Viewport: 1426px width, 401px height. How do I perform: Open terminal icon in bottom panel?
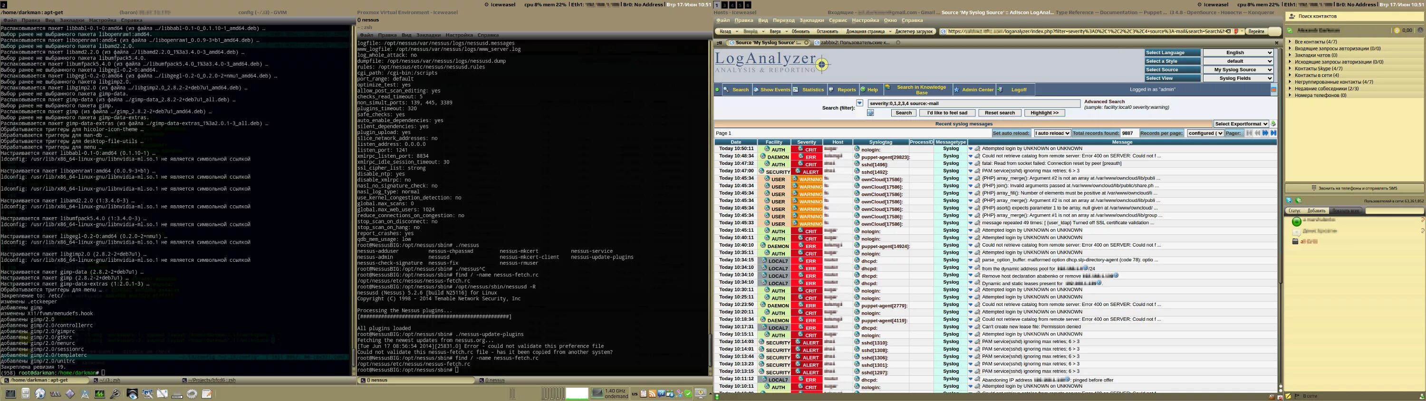coord(10,394)
